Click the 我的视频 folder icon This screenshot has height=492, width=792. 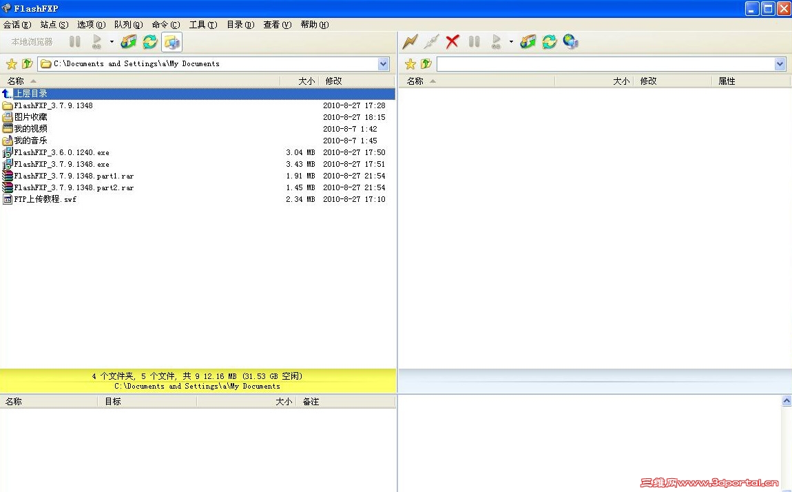7,129
